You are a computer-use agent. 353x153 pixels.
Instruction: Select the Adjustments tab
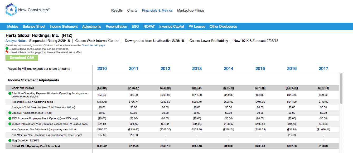[92, 26]
